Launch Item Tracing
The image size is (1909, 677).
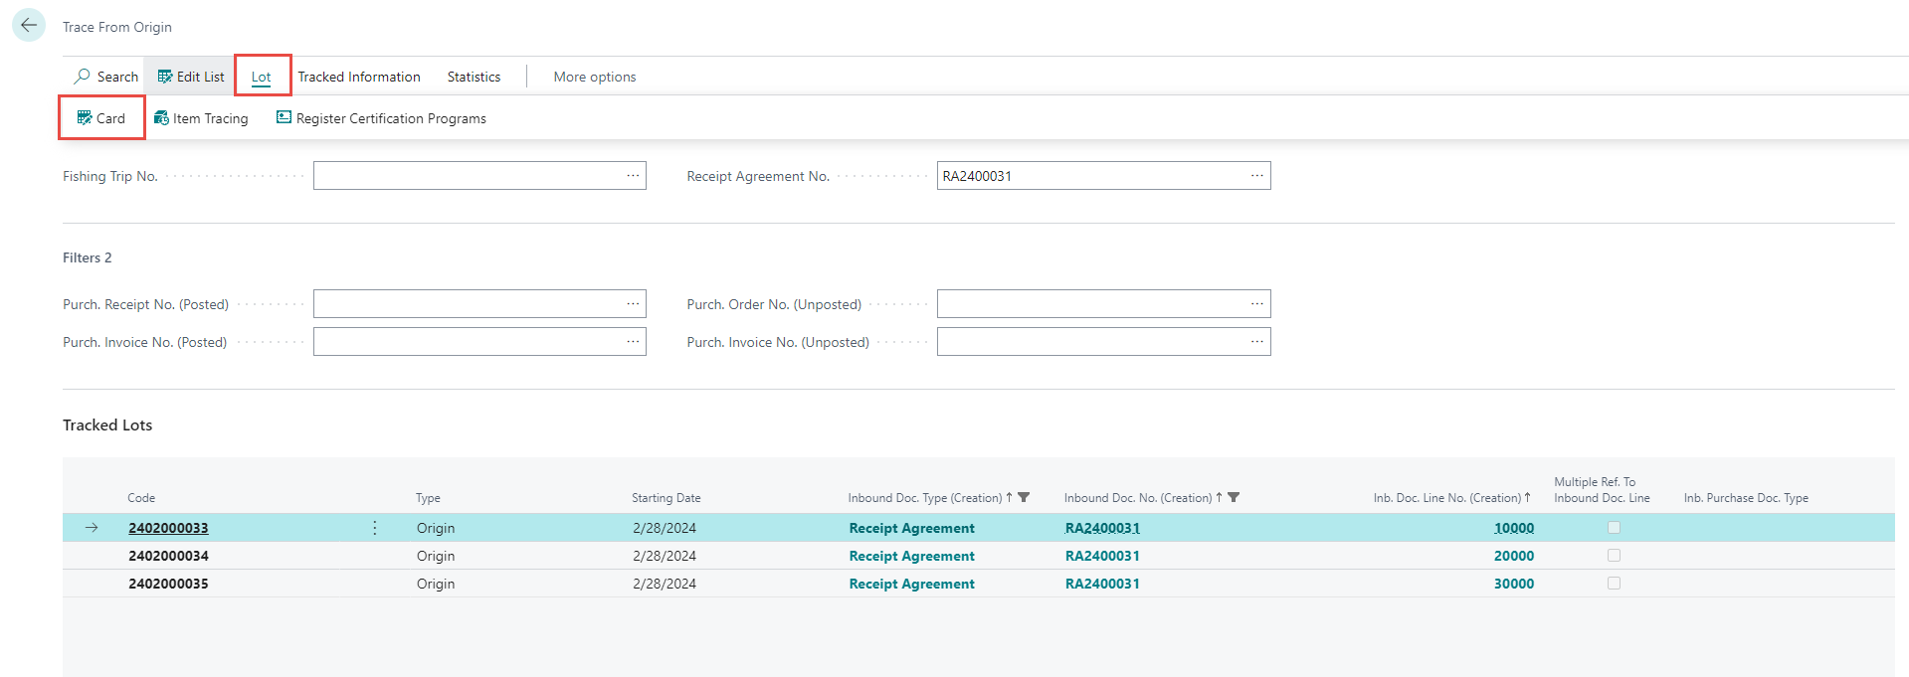pyautogui.click(x=201, y=118)
